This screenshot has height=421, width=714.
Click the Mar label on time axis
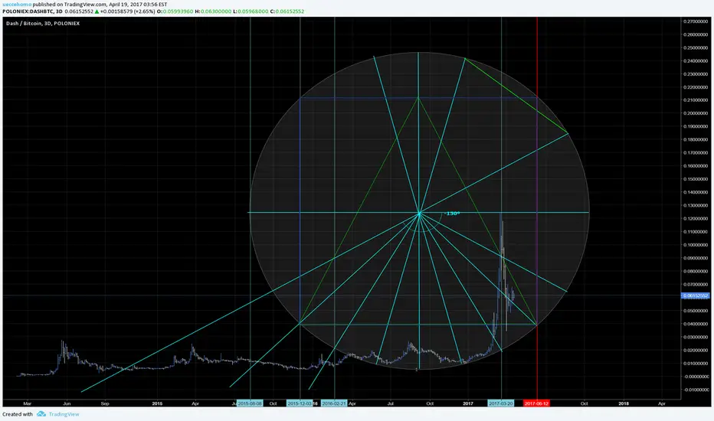pyautogui.click(x=28, y=403)
